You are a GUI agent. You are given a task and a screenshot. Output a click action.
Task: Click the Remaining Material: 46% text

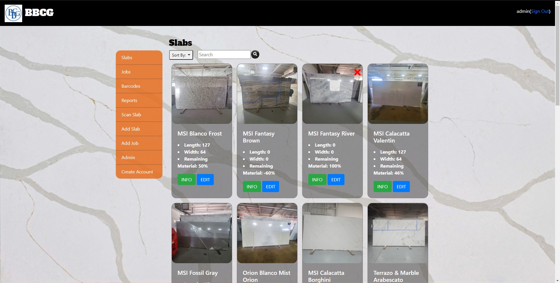[x=389, y=169]
